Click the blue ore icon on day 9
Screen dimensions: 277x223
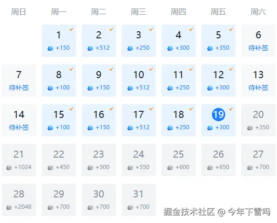pos(90,88)
